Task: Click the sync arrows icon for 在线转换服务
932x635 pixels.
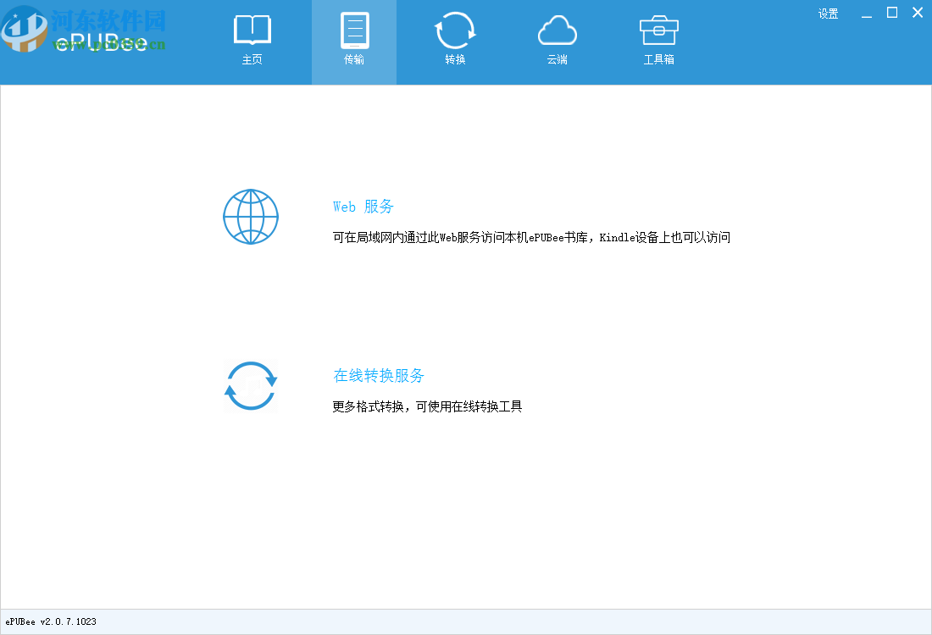Action: (x=250, y=385)
